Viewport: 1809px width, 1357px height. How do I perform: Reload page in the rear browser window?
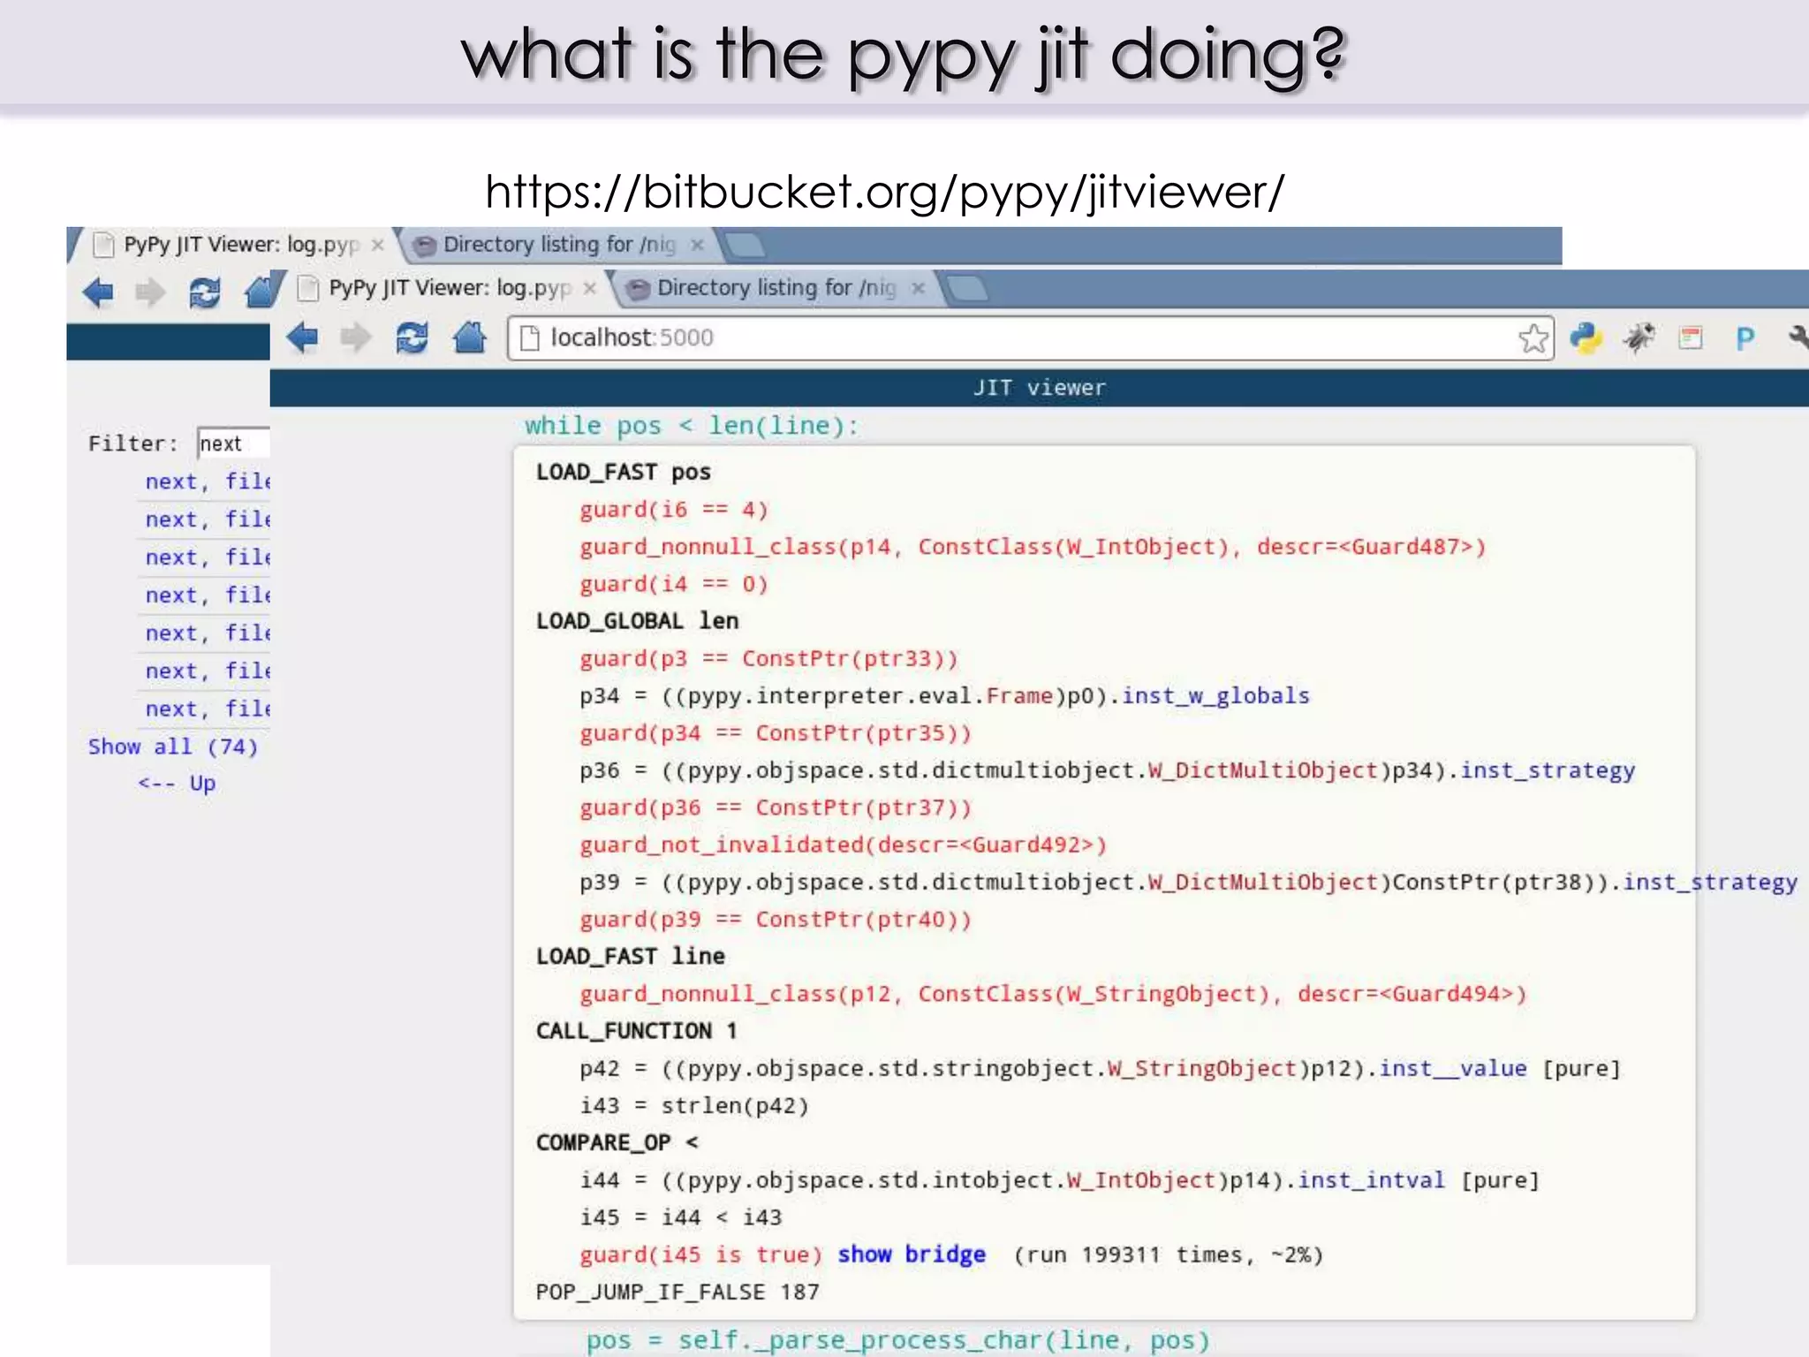(205, 292)
